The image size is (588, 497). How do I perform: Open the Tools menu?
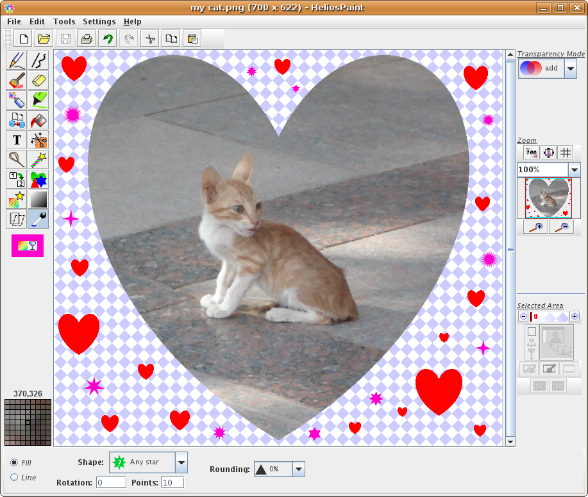coord(64,21)
